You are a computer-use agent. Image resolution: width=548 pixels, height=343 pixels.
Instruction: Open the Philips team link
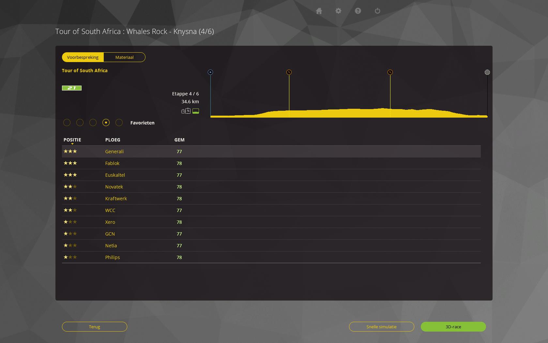tap(113, 257)
